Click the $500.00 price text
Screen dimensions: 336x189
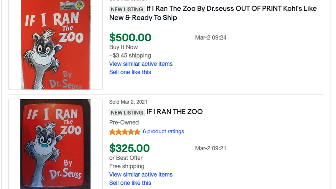[x=131, y=37]
